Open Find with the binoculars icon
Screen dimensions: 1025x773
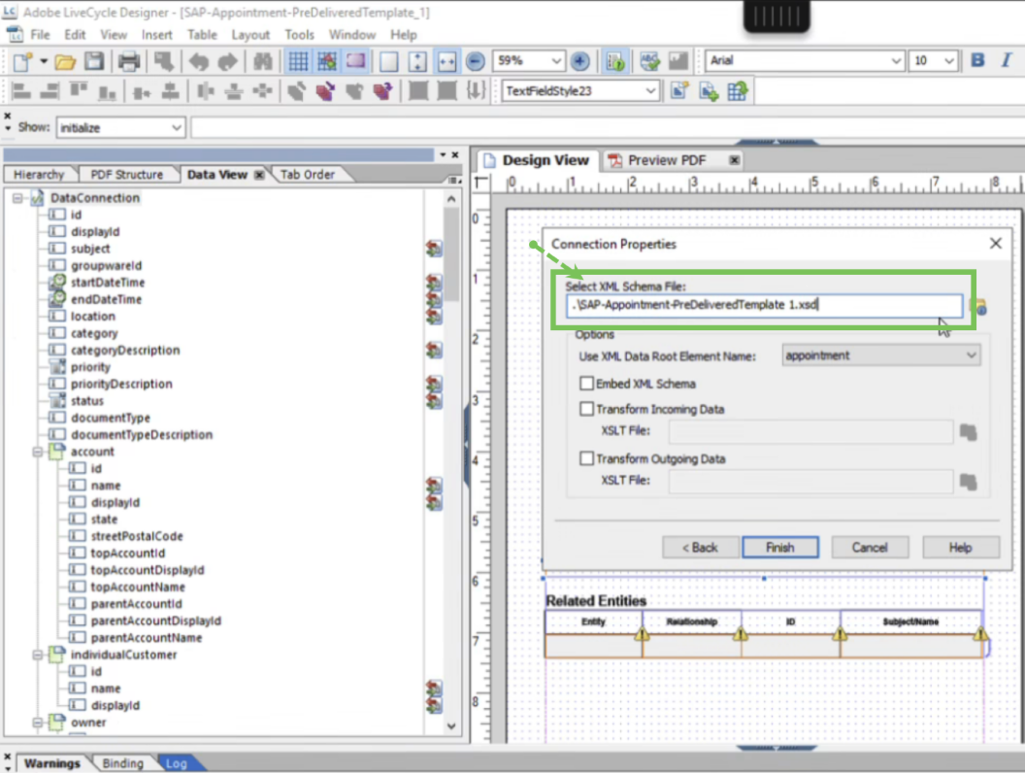(263, 61)
